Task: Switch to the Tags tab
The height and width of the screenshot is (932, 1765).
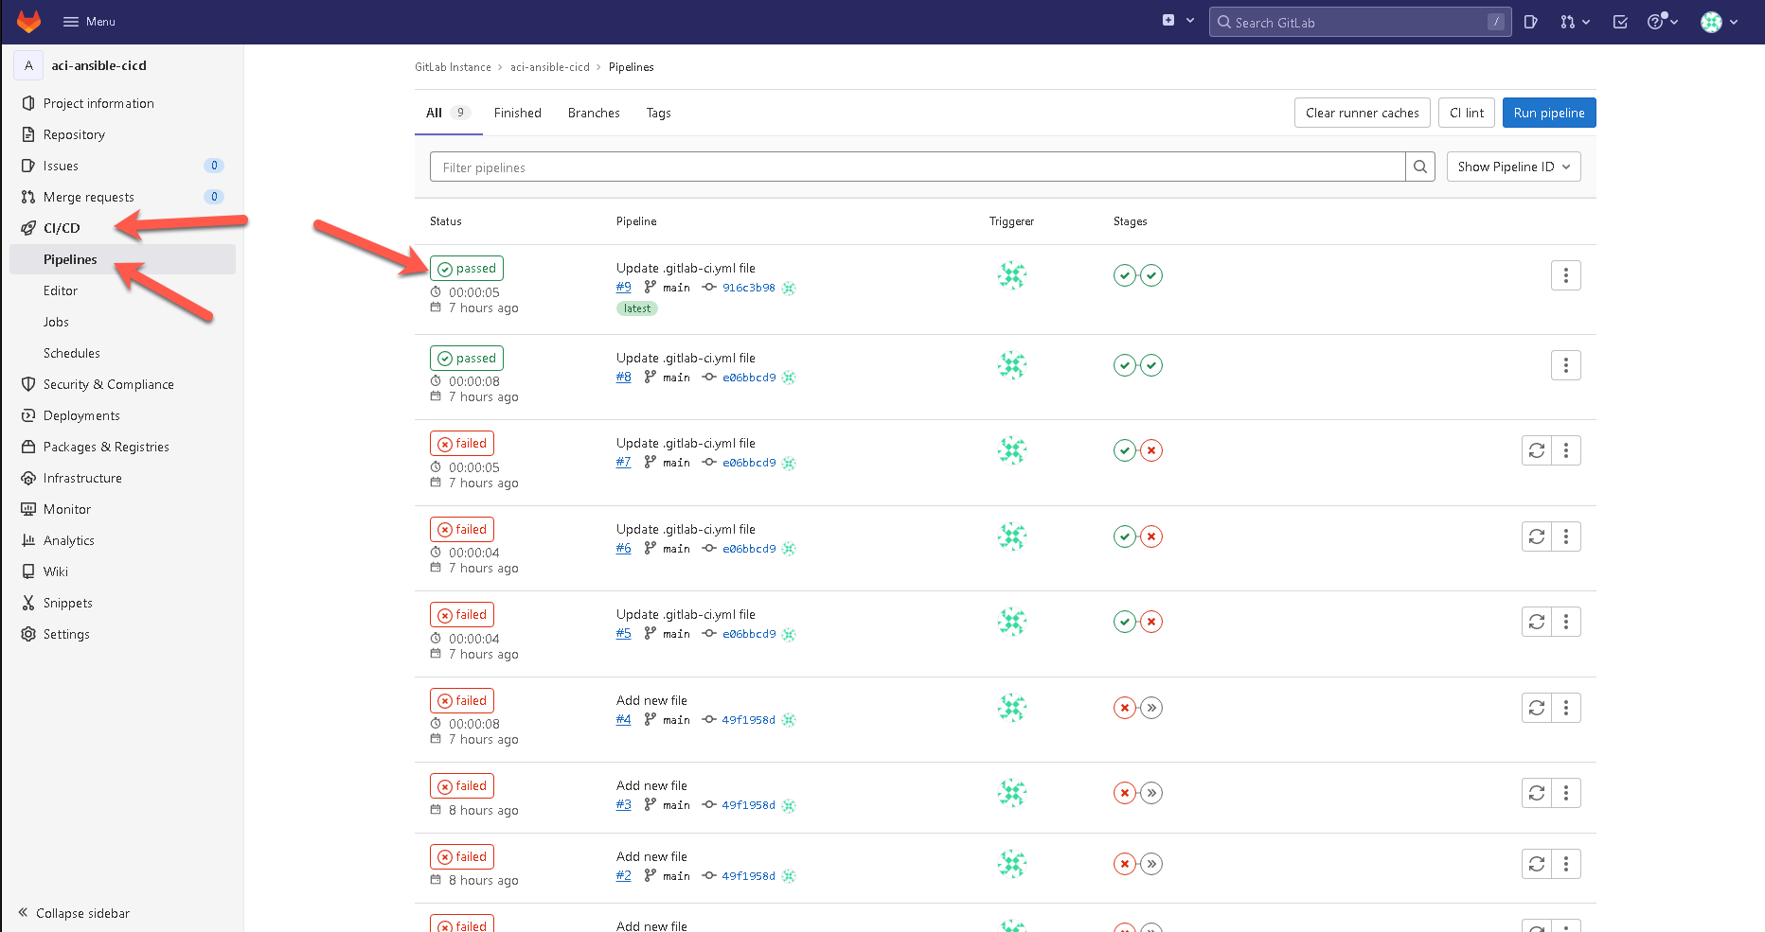Action: tap(658, 113)
